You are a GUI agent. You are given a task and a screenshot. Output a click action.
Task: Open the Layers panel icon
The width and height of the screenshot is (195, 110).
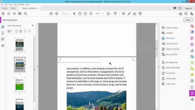(3, 46)
